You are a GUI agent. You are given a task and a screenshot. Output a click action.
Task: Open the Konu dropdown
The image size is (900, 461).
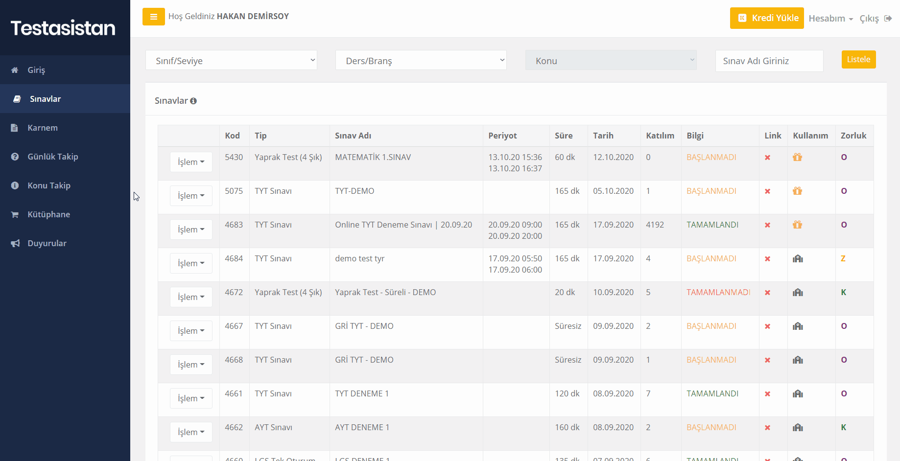(x=611, y=60)
